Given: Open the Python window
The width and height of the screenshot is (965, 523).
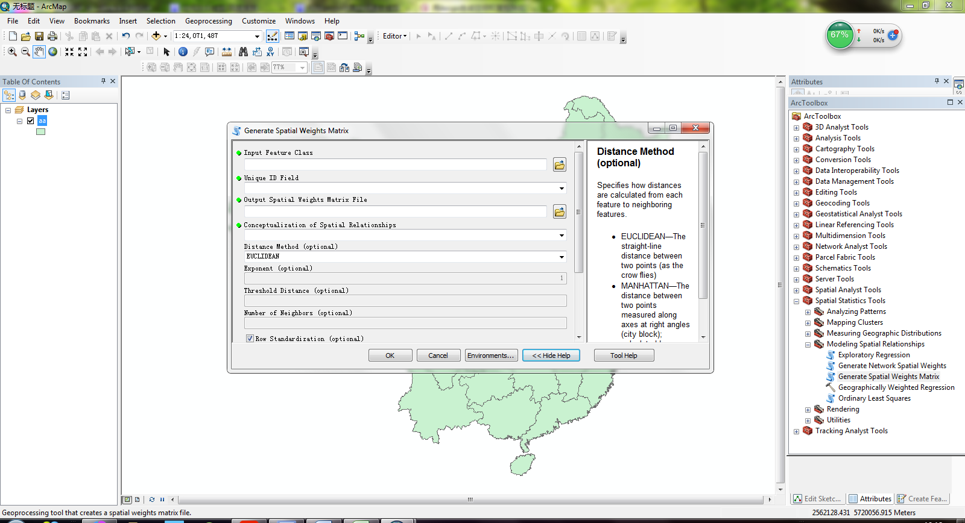Looking at the screenshot, I should pos(343,36).
